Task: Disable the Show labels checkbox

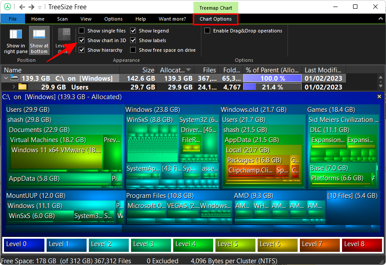Action: pos(134,40)
